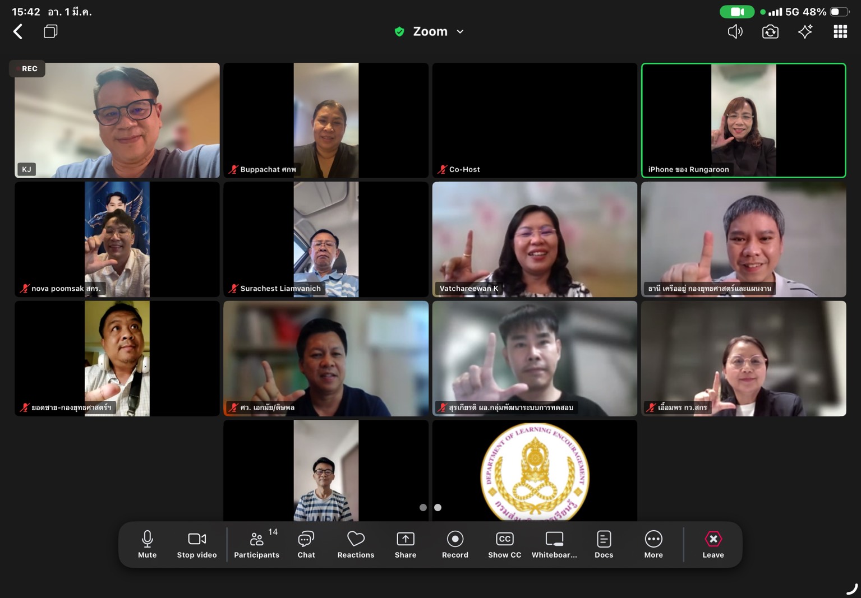The width and height of the screenshot is (861, 598).
Task: Open the Whiteboard tool
Action: tap(554, 545)
